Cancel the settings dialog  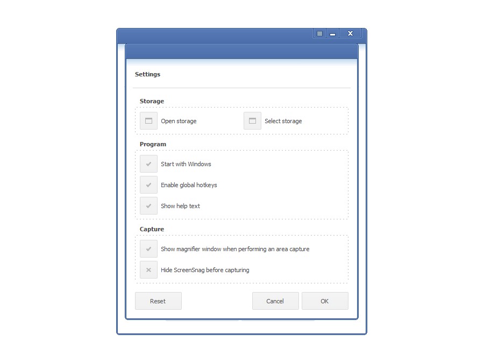pyautogui.click(x=275, y=301)
